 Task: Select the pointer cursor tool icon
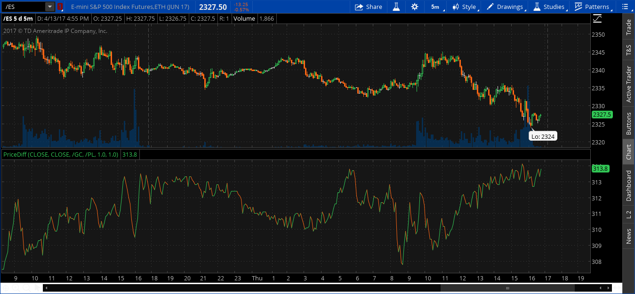[37, 288]
